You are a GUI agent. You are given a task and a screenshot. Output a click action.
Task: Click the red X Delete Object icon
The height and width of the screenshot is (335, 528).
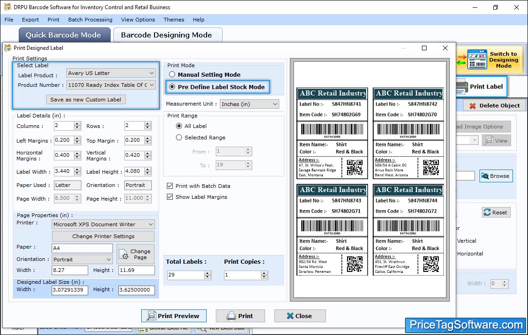tap(472, 106)
